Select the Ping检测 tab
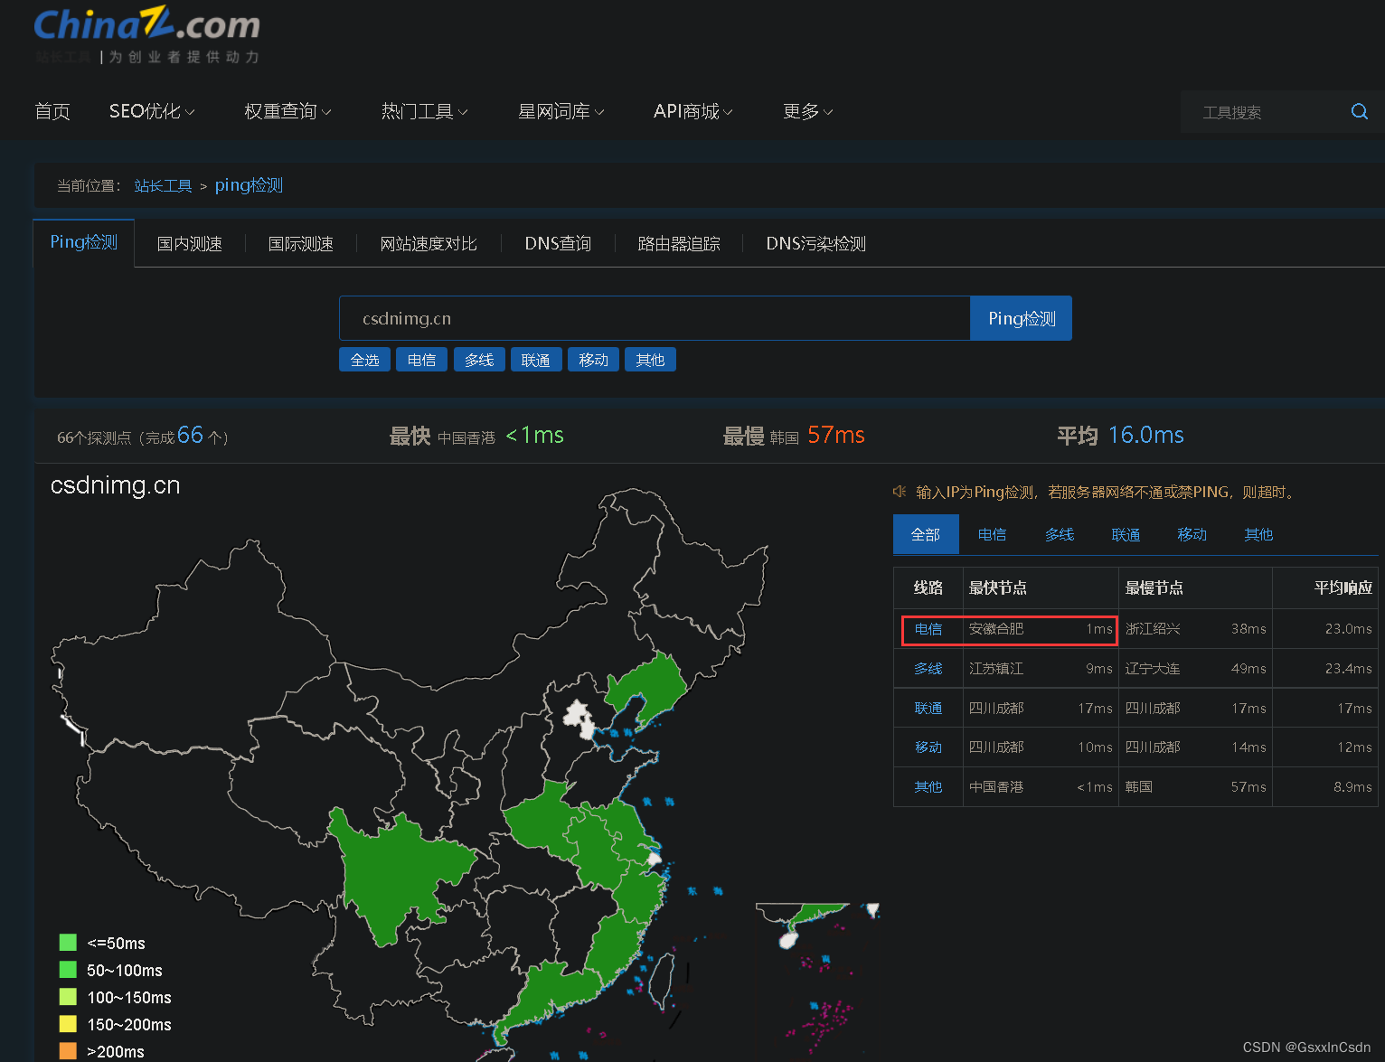 (84, 242)
